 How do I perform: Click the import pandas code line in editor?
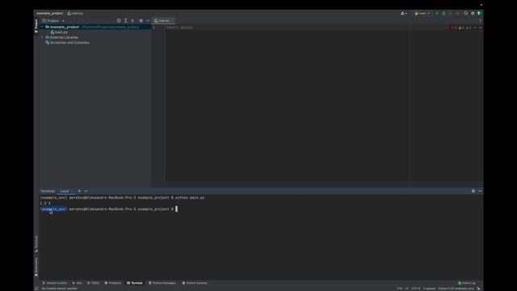coord(179,27)
